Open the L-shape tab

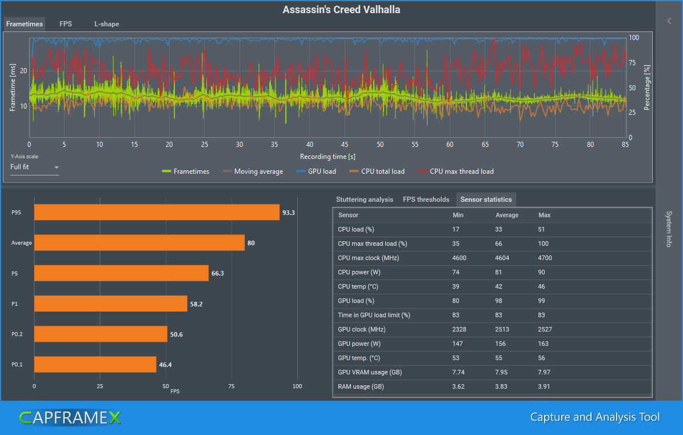(107, 24)
